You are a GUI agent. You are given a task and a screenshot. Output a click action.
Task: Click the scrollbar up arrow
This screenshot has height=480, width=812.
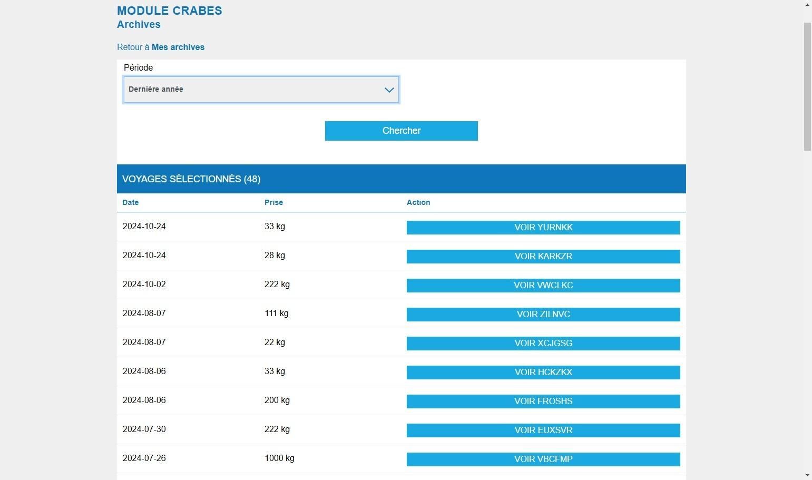coord(807,4)
